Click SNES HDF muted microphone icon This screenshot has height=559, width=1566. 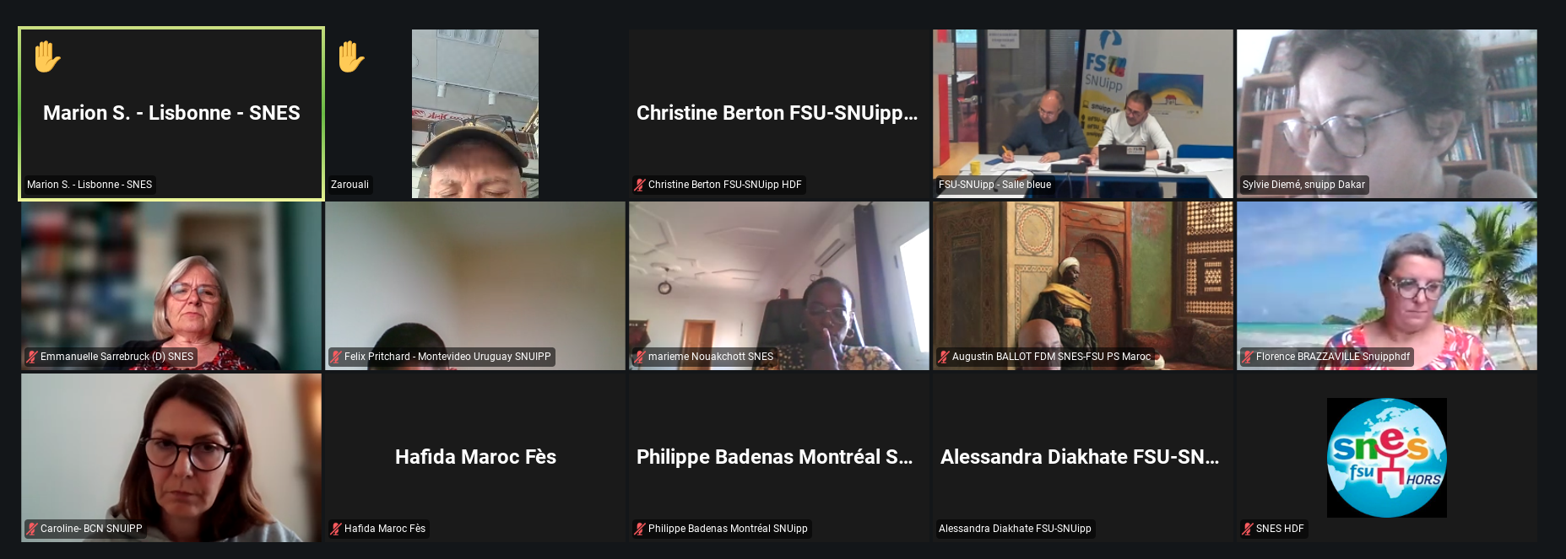tap(1248, 529)
